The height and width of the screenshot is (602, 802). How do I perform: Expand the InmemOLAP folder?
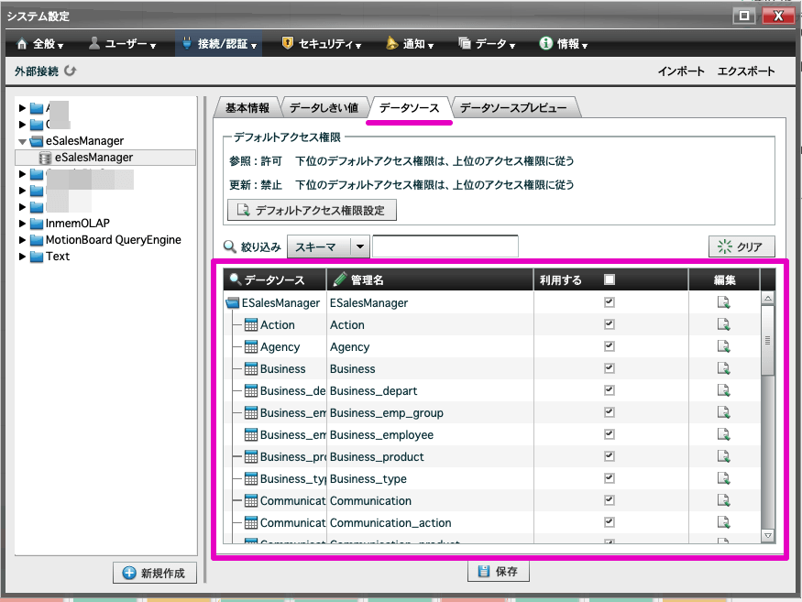[x=22, y=224]
